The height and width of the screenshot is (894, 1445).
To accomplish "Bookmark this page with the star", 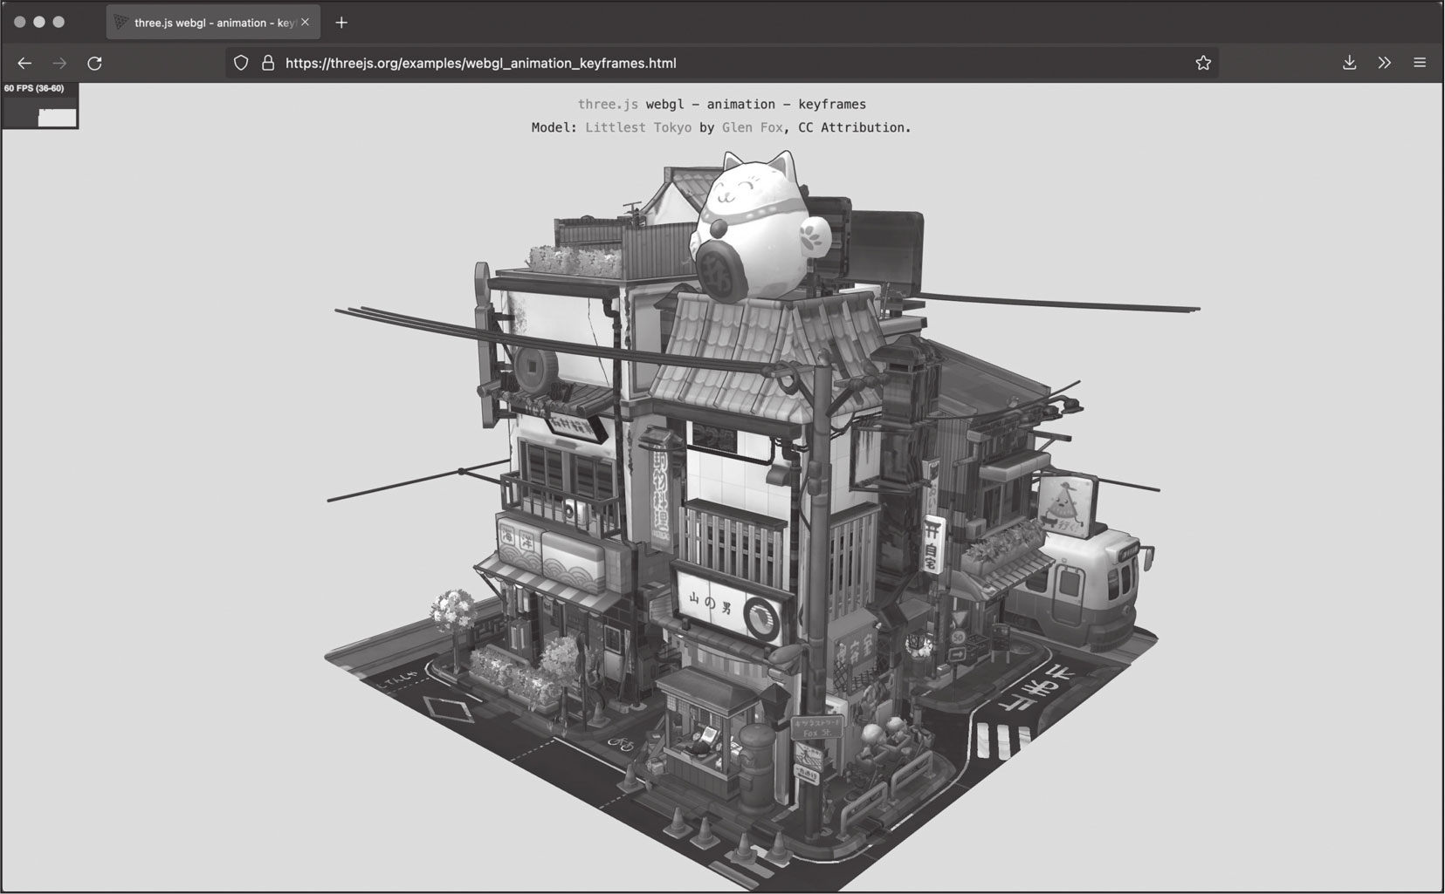I will pos(1203,63).
